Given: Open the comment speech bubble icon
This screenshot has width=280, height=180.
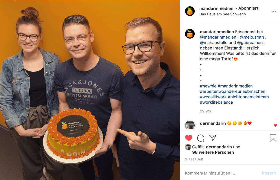Looking at the screenshot, I should tap(201, 138).
